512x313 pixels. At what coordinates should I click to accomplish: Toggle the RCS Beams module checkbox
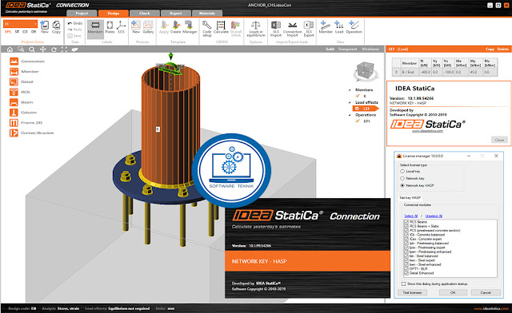pos(406,222)
